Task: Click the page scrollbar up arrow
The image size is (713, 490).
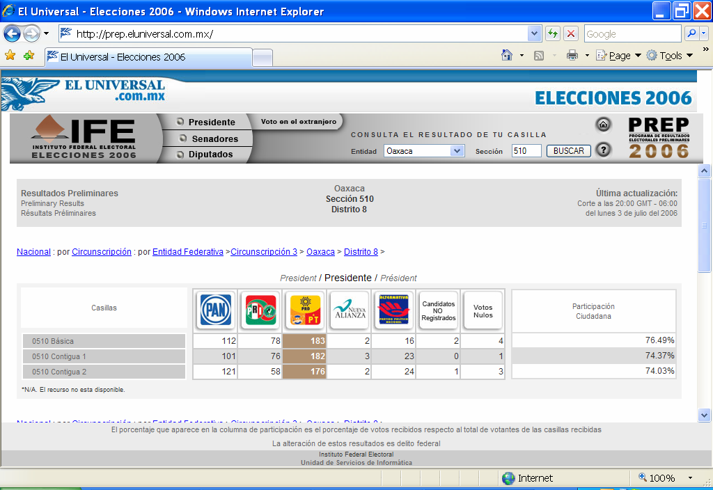Action: coord(705,171)
